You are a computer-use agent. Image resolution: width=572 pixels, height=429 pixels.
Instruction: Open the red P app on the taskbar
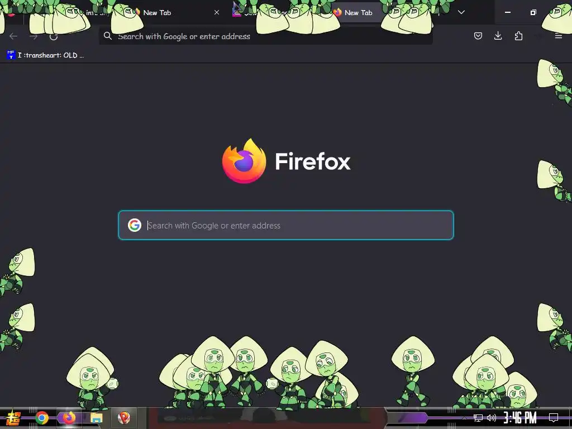pos(123,418)
